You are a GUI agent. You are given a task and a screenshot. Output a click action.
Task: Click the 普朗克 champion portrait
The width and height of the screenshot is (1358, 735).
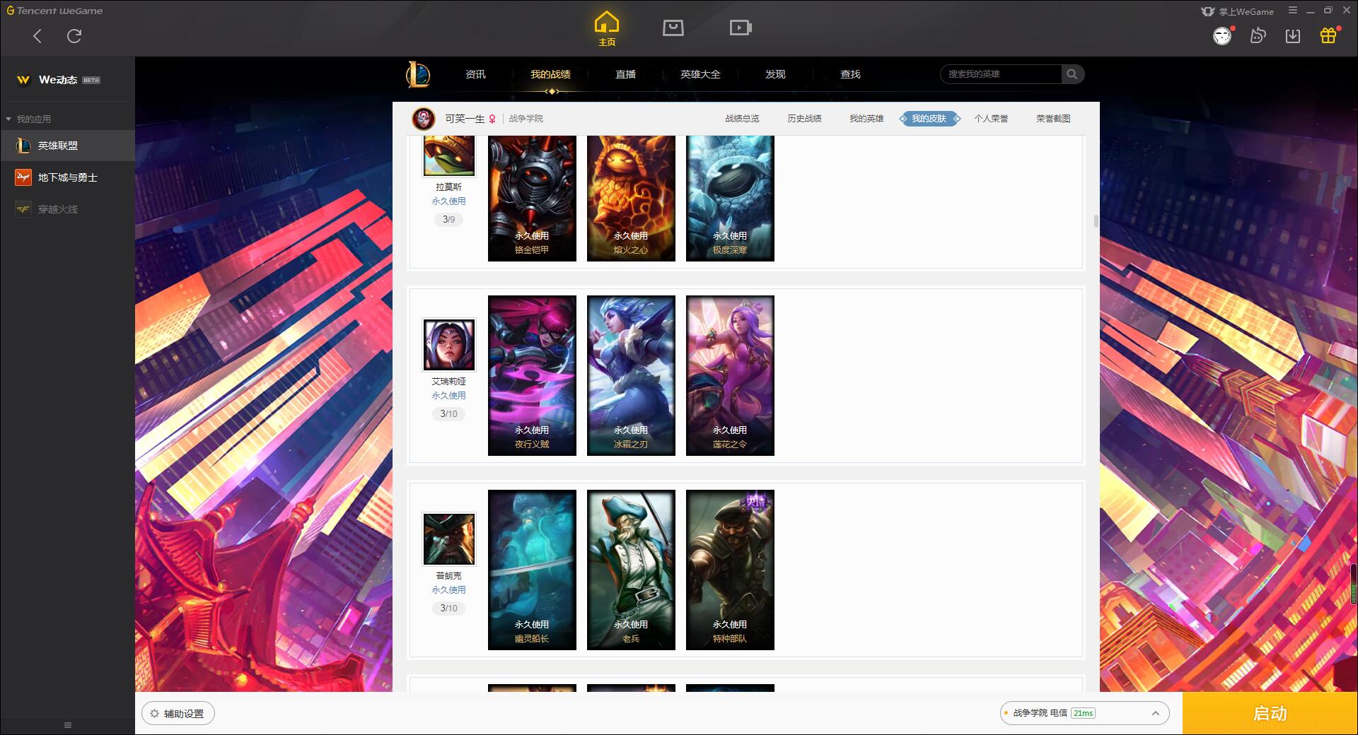pyautogui.click(x=449, y=539)
